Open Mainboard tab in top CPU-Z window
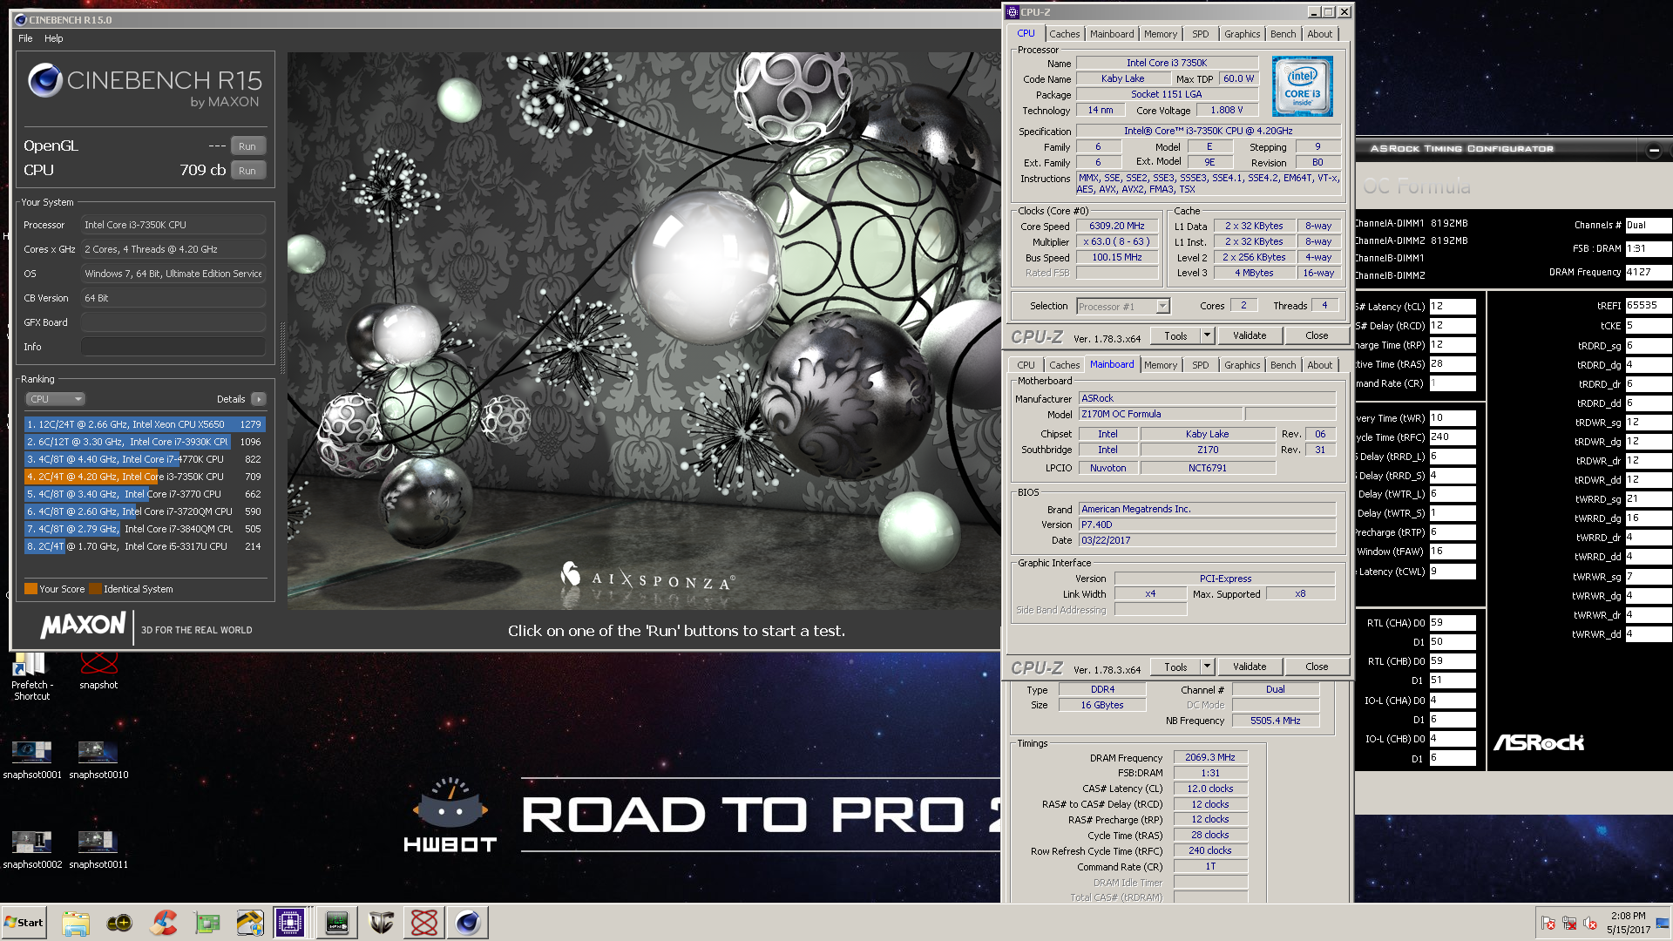This screenshot has height=941, width=1673. coord(1112,34)
